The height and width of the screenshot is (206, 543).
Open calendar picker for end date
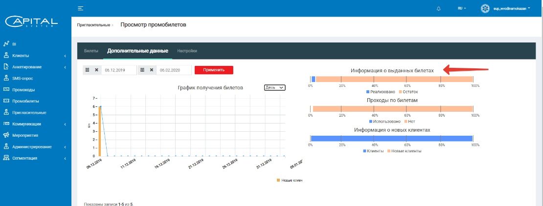142,70
